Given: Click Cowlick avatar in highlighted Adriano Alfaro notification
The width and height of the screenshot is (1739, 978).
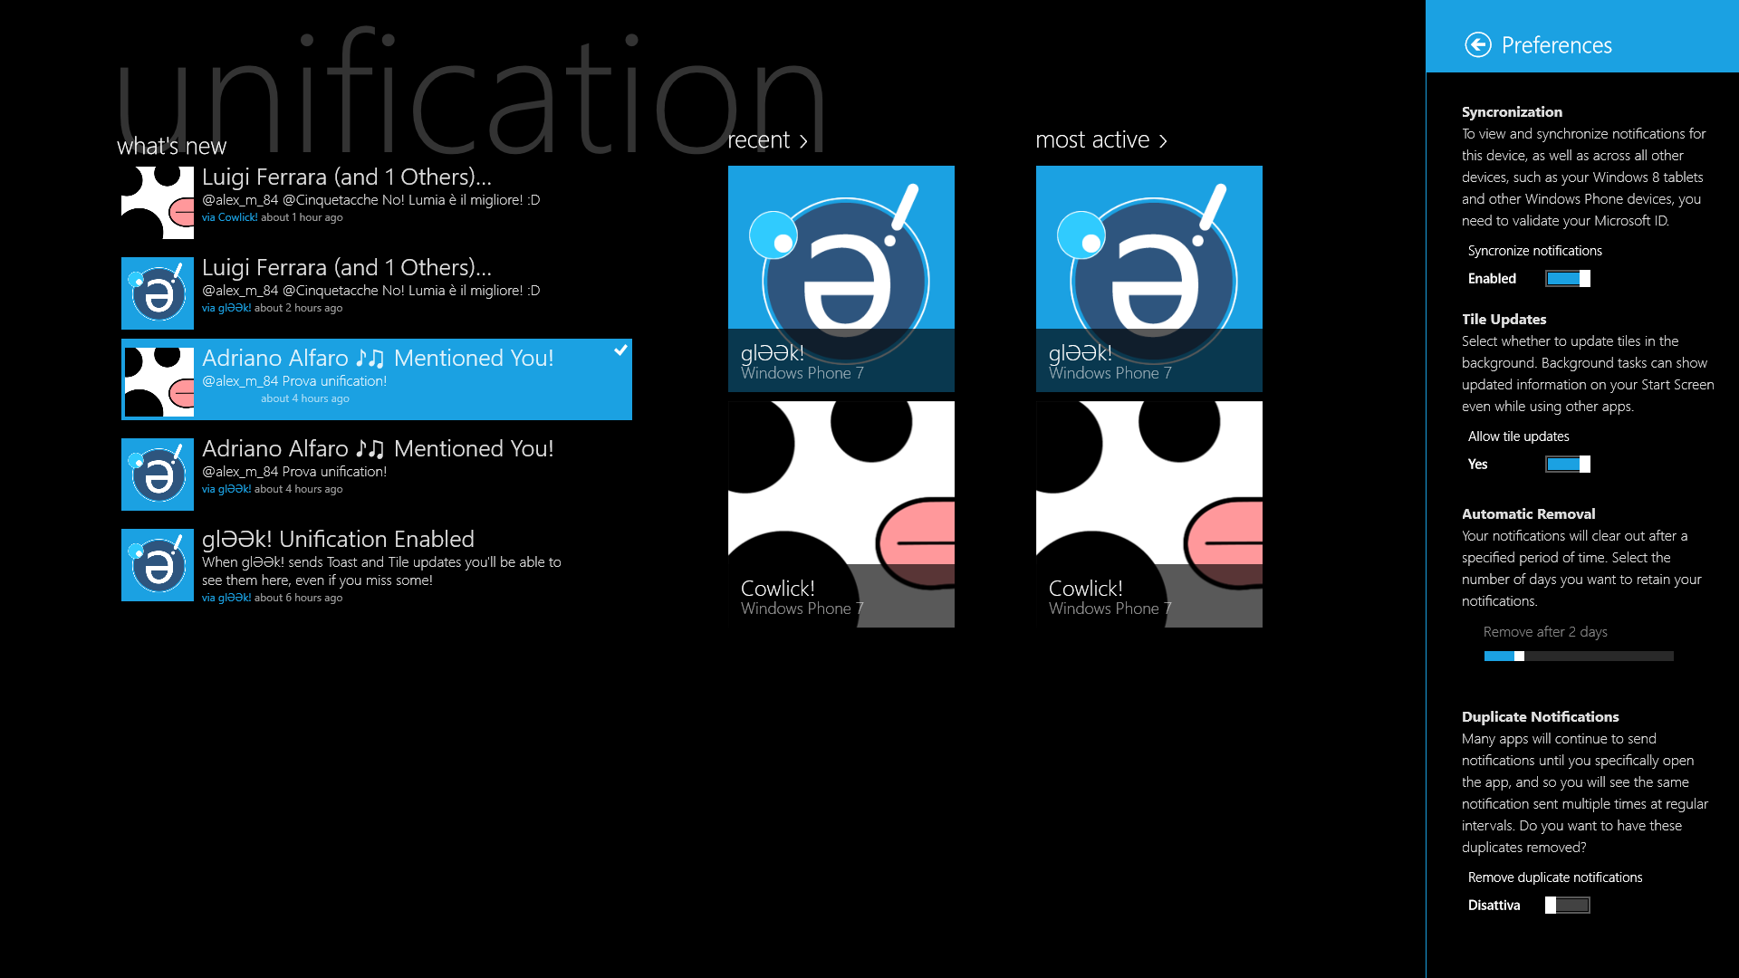Looking at the screenshot, I should (158, 380).
